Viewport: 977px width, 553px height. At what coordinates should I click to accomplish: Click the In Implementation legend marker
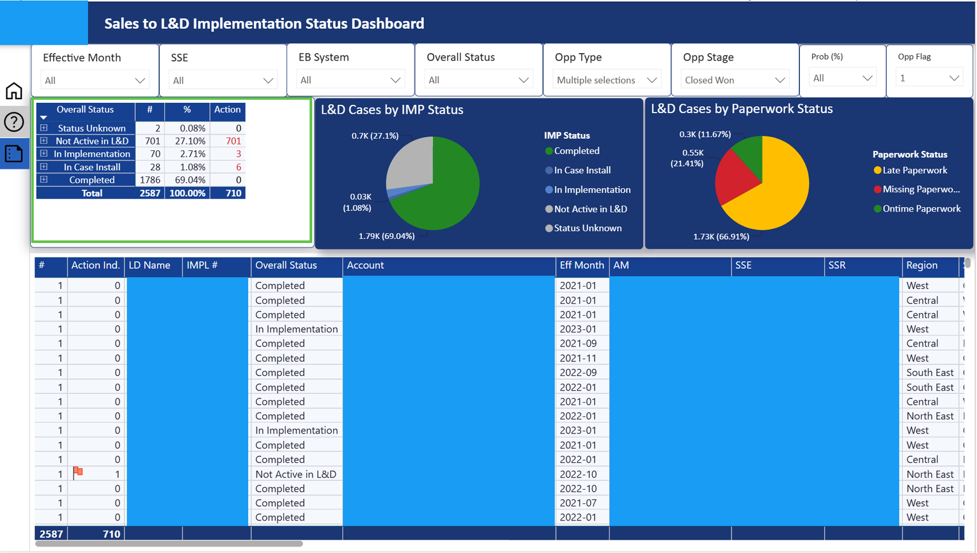[x=549, y=190]
